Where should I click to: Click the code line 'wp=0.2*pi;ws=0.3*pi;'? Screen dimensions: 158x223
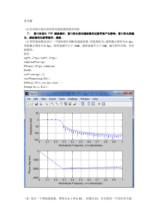click(x=40, y=58)
